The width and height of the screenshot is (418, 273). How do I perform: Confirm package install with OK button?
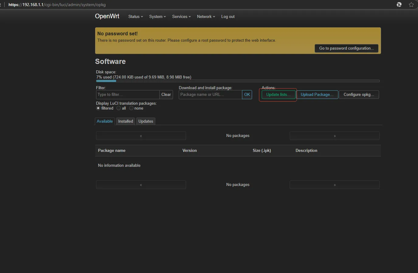[247, 95]
